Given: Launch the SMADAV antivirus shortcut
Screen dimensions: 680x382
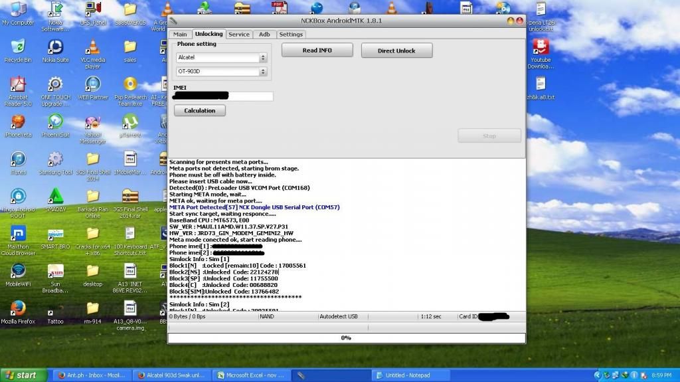Looking at the screenshot, I should (x=55, y=197).
